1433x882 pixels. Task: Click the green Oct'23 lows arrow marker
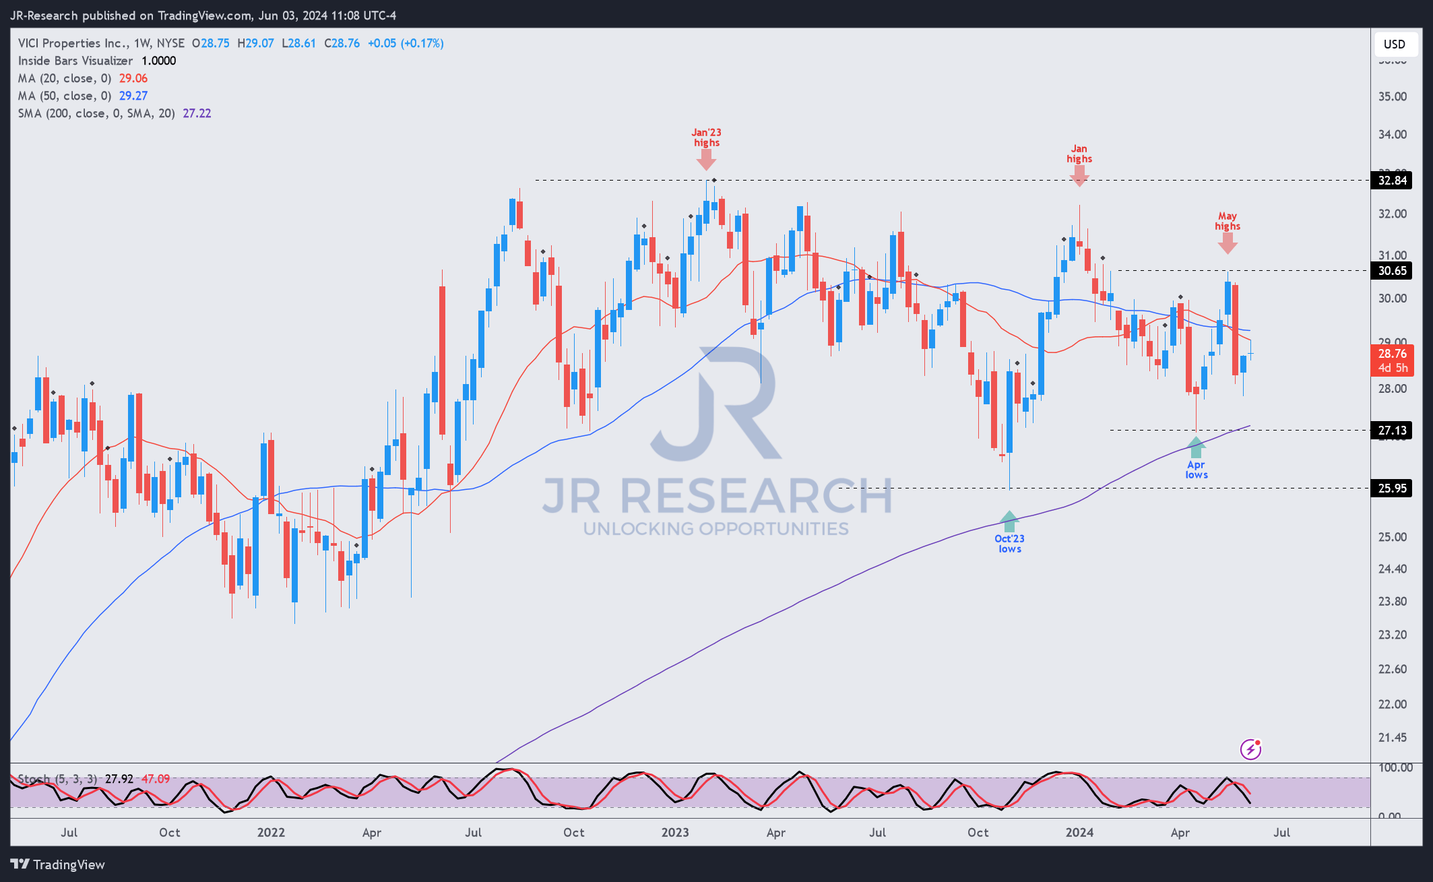1009,522
